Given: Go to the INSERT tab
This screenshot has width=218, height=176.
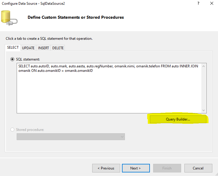Looking at the screenshot, I should (43, 48).
